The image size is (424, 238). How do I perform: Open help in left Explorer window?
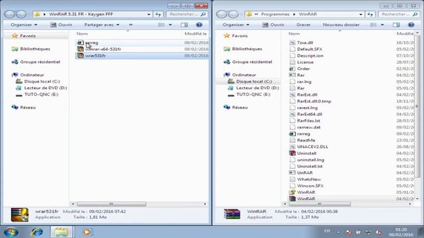(199, 24)
